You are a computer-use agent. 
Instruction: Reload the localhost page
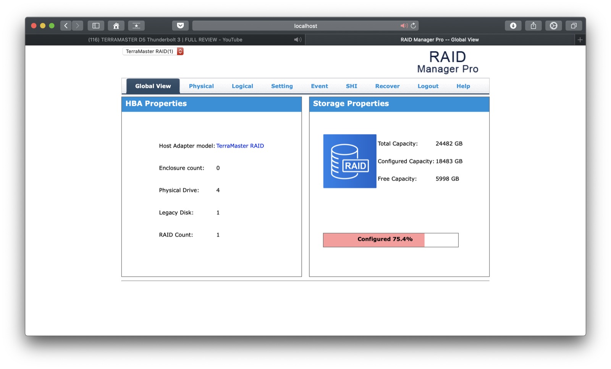[413, 26]
